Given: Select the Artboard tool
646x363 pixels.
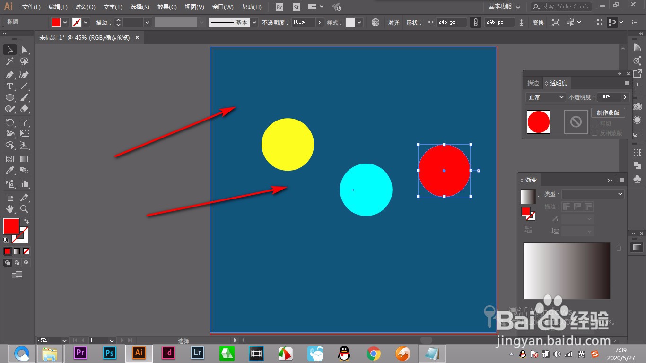Looking at the screenshot, I should click(10, 197).
